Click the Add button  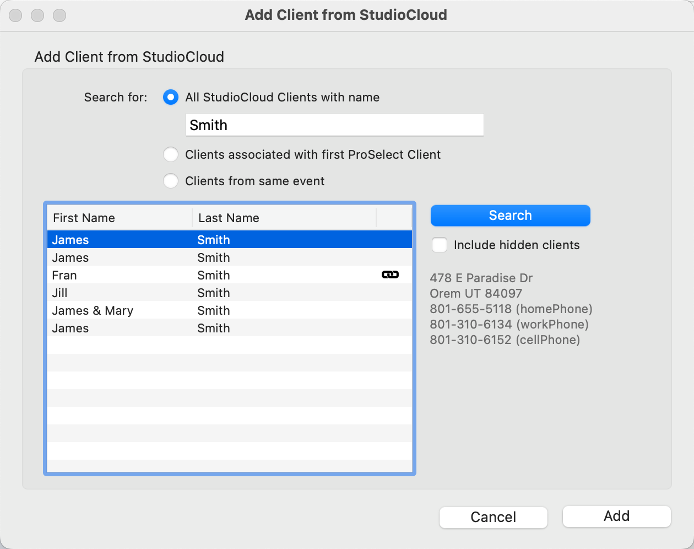(x=616, y=516)
